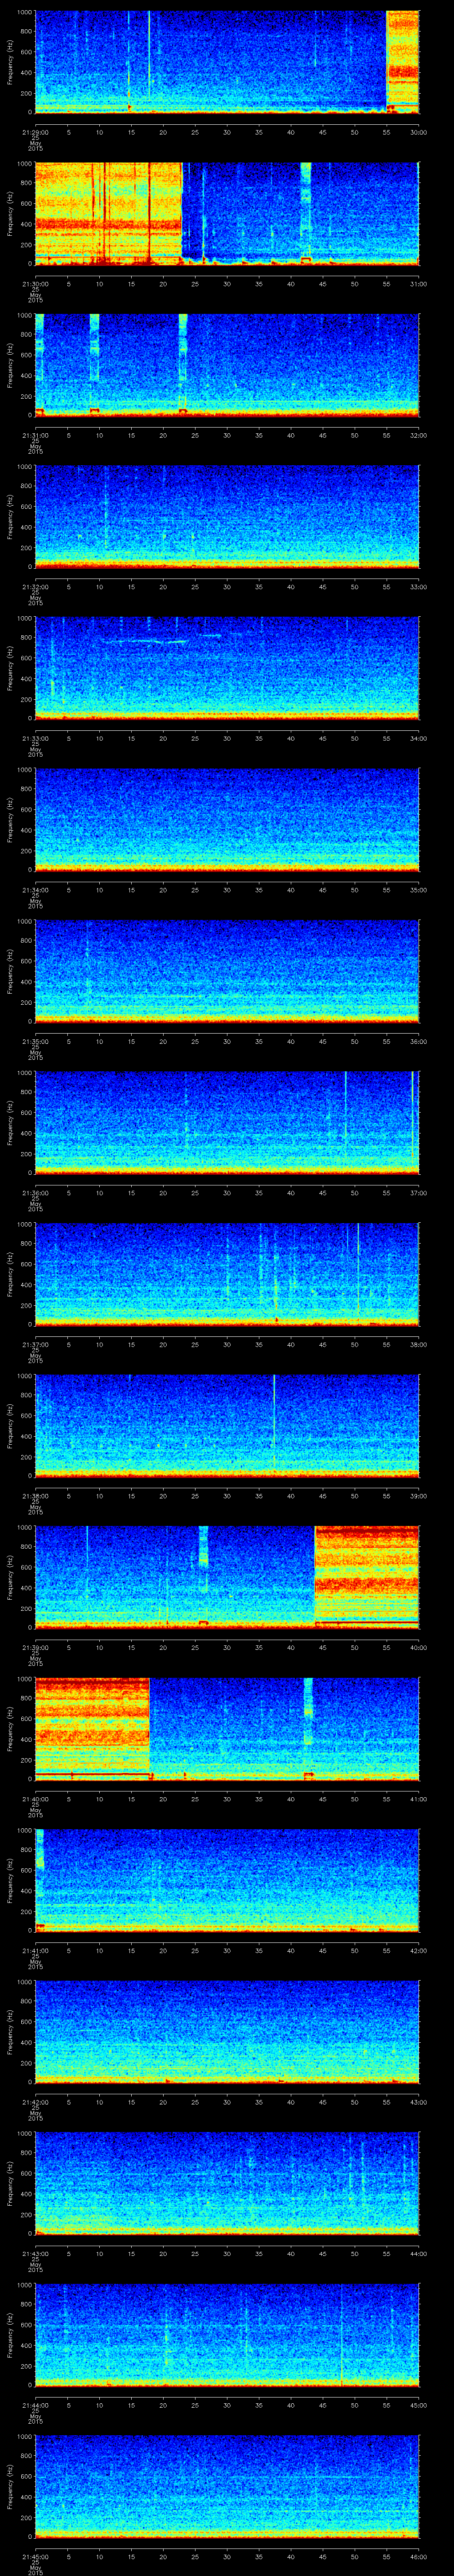Screen dimensions: 454x2576
Task: Select the spectrogram panel starting at 21:34:00
Action: 227,820
